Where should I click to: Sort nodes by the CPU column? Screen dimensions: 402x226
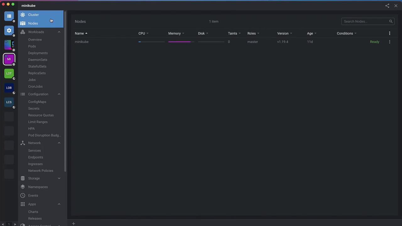click(x=144, y=33)
